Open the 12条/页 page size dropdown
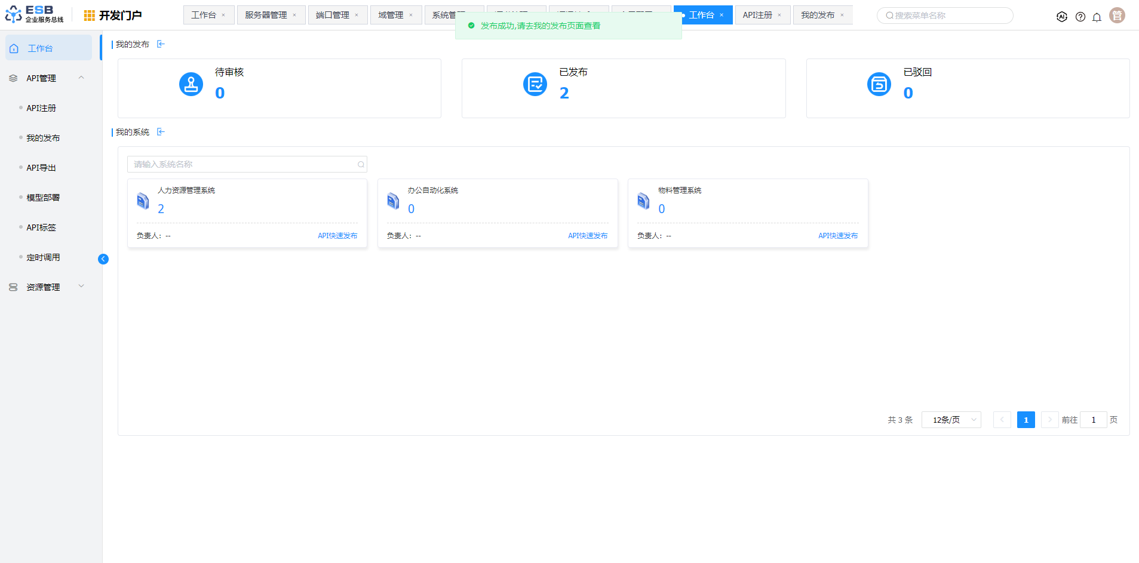1139x563 pixels. (x=951, y=420)
